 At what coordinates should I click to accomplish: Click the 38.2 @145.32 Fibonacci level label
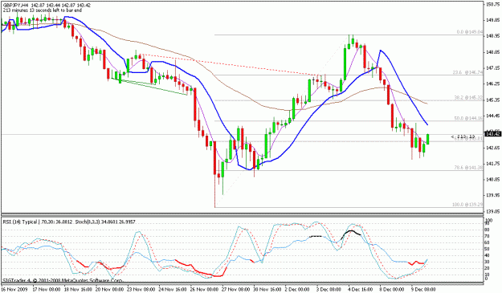click(x=469, y=98)
